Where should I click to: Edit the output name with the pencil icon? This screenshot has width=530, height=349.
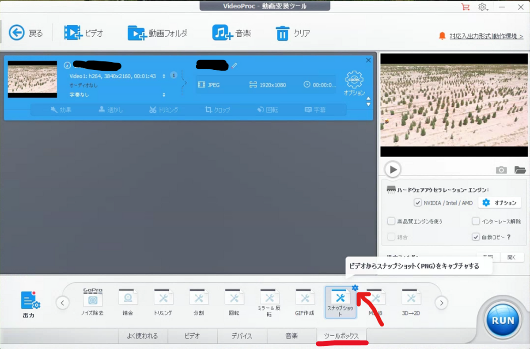pyautogui.click(x=234, y=65)
